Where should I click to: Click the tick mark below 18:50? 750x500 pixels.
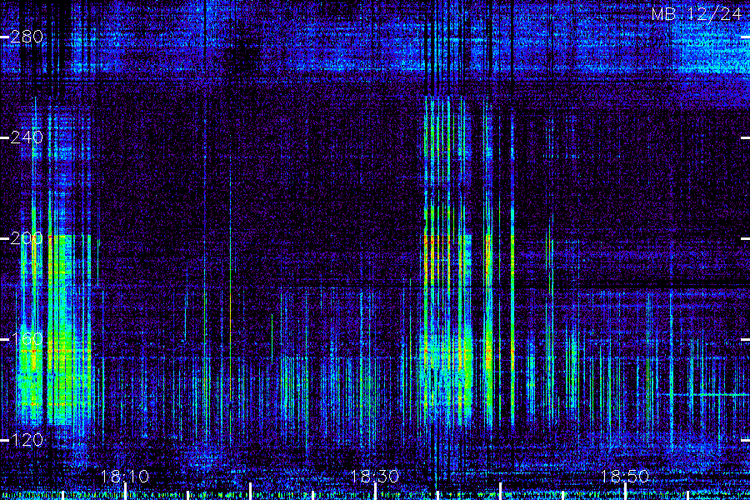(625, 492)
